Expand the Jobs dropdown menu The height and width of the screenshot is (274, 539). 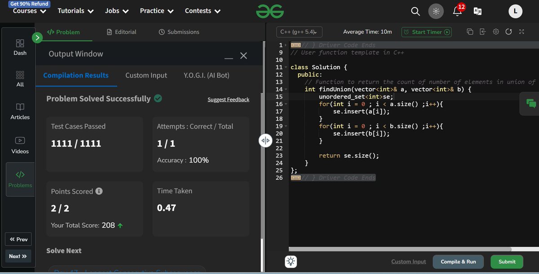[117, 11]
